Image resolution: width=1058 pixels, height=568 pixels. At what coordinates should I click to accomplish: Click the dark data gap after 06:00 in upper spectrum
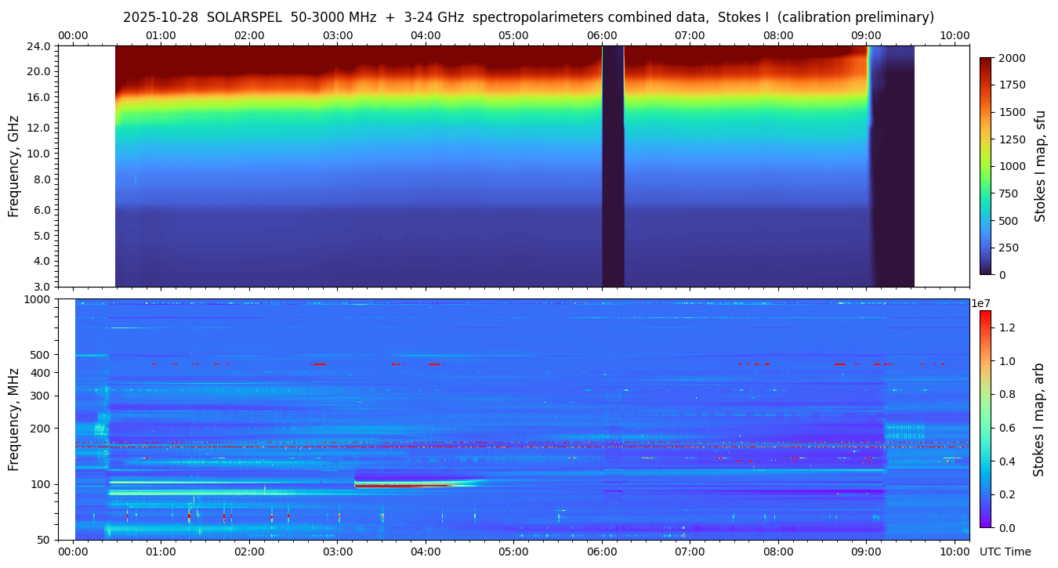(x=613, y=166)
